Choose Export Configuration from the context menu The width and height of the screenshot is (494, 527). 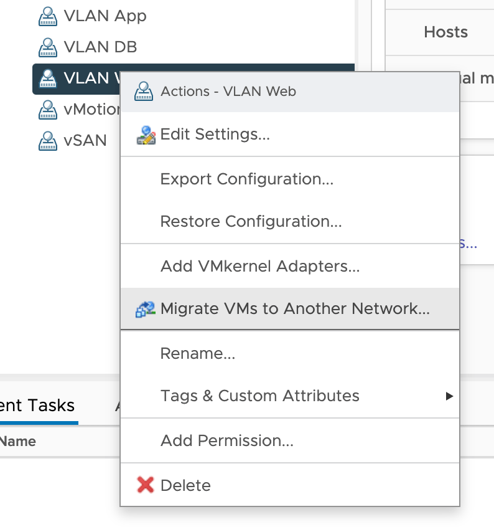click(x=246, y=179)
